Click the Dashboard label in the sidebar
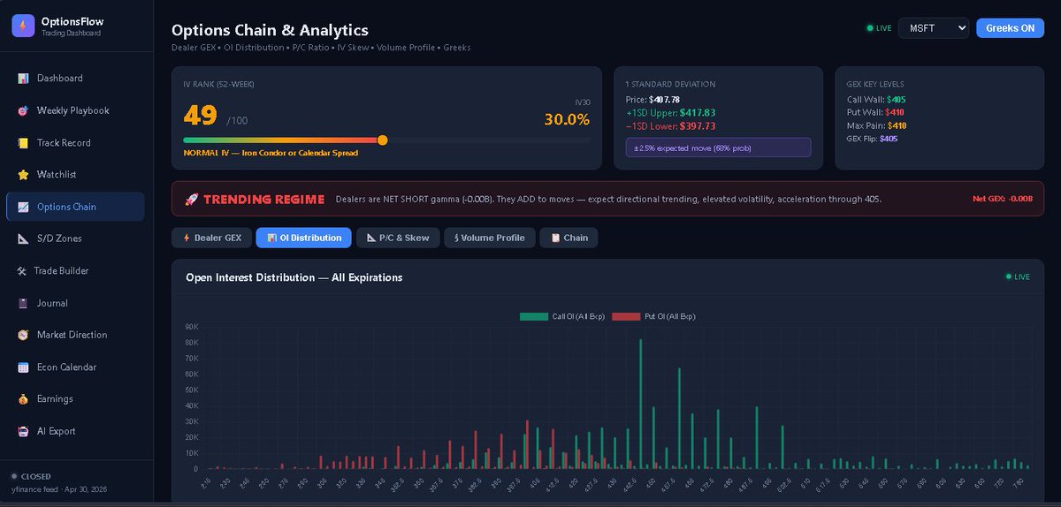Screen dimensions: 1061x507 click(x=60, y=79)
